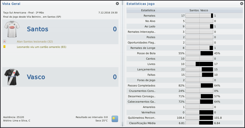This screenshot has height=128, width=245.
Task: Click the Santos column header in statistics
Action: (194, 10)
